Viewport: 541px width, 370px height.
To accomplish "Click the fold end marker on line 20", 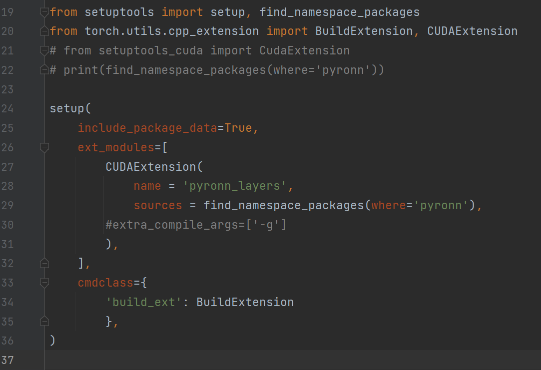I will pos(44,31).
